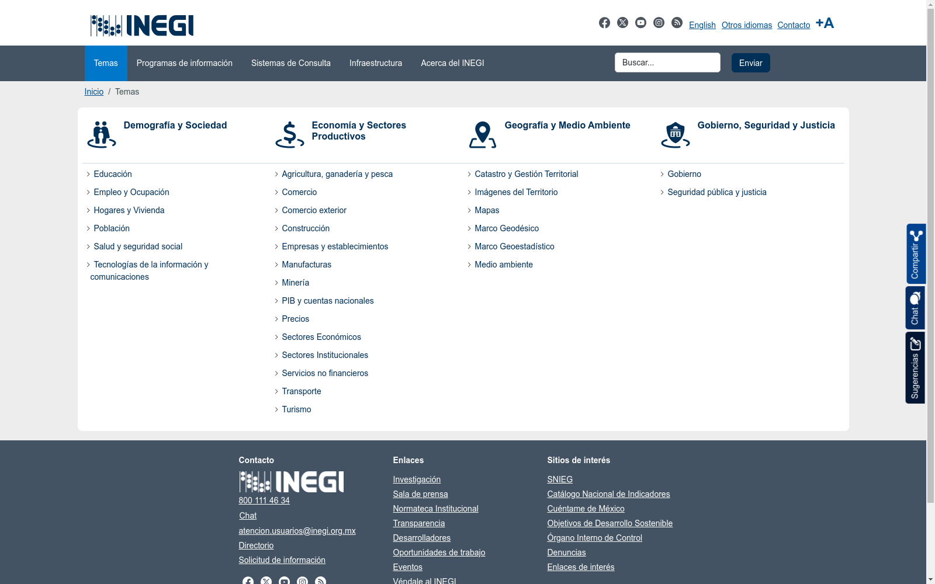Go to Inicio breadcrumb link
This screenshot has width=935, height=584.
point(94,92)
